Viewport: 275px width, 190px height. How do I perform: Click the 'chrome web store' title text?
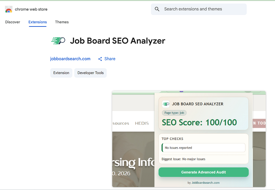[x=31, y=9]
